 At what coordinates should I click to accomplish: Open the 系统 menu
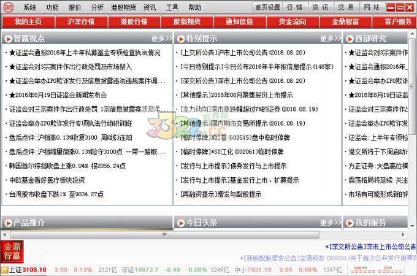click(x=29, y=7)
